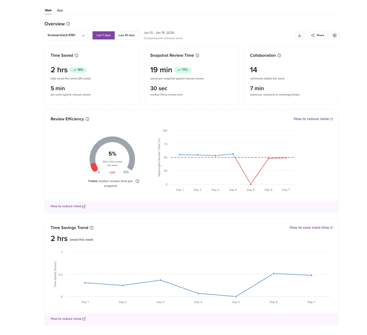Select the Last 7 days filter
Screen dimensions: 367x335
pyautogui.click(x=103, y=35)
